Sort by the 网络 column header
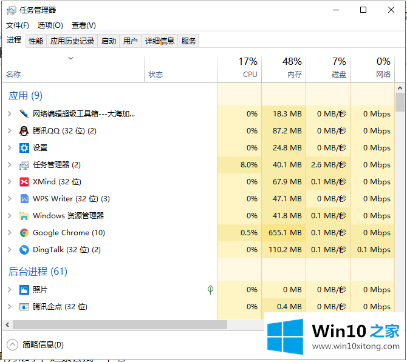The width and height of the screenshot is (407, 362). click(372, 69)
